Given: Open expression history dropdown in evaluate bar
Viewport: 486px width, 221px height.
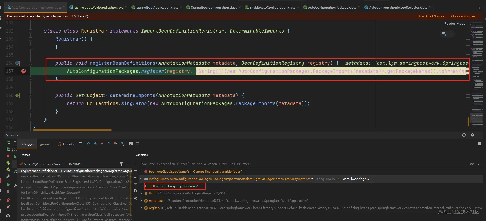Looking at the screenshot, I should click(479, 164).
